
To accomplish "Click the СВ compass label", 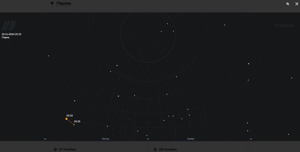I will coord(251,139).
